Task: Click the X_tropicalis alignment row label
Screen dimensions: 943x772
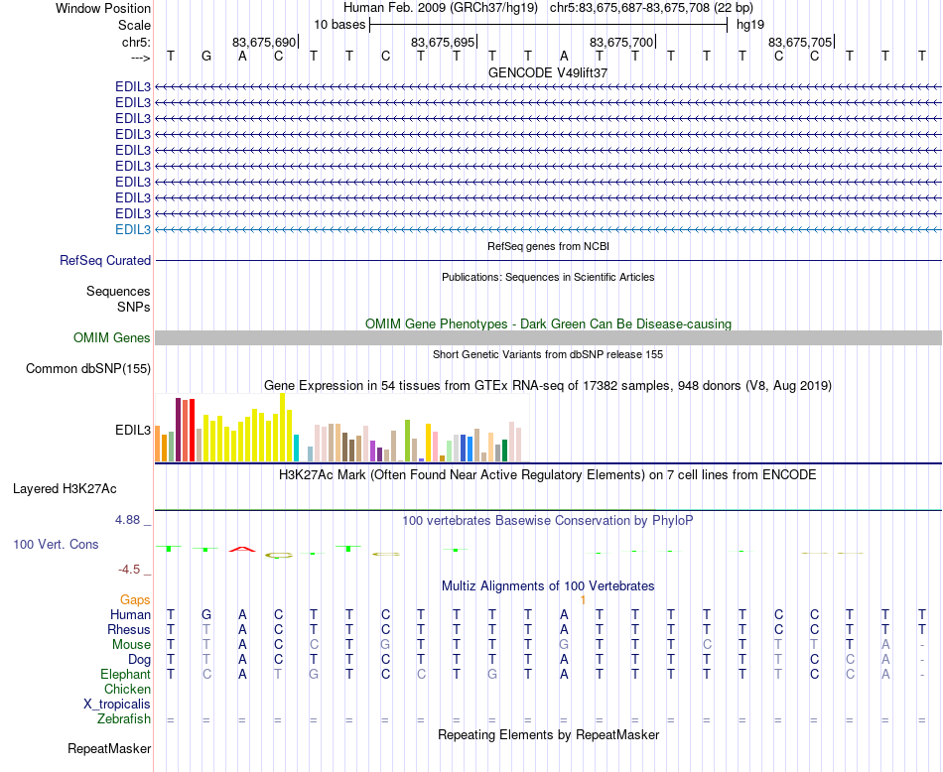Action: point(117,705)
